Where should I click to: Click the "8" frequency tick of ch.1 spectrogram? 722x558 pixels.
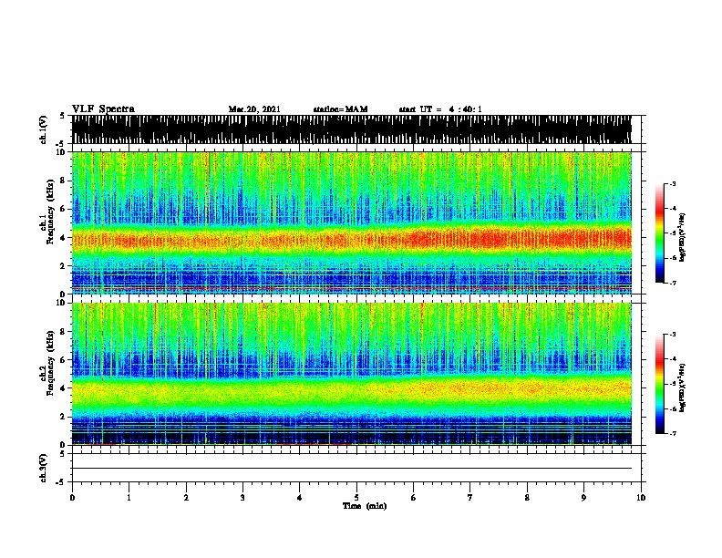click(x=64, y=181)
